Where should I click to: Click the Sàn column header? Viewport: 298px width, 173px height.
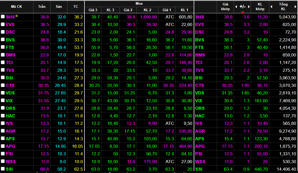(x=59, y=7)
